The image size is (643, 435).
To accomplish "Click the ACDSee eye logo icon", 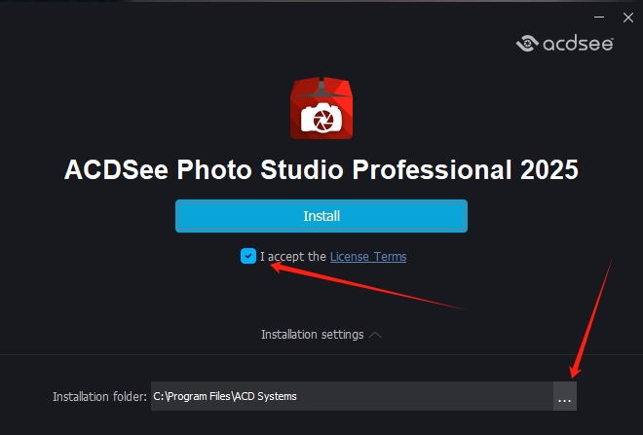I will click(528, 43).
